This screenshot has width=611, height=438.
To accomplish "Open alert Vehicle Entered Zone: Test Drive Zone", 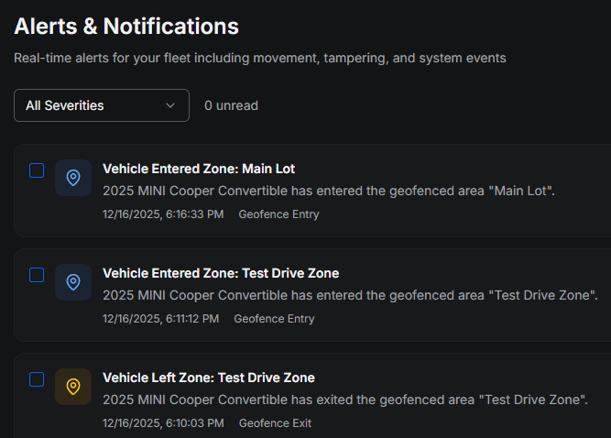I will pyautogui.click(x=221, y=273).
